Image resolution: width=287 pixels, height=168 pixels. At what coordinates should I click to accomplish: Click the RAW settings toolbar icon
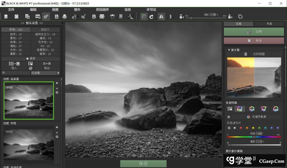point(38,16)
